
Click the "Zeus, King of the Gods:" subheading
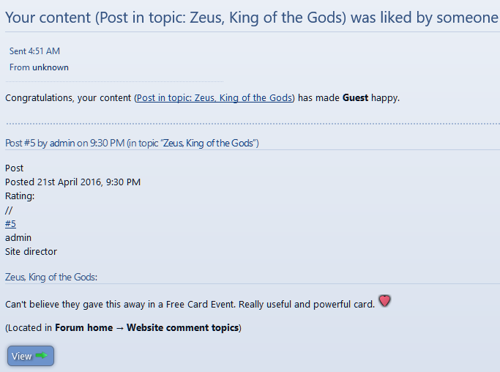click(x=51, y=277)
